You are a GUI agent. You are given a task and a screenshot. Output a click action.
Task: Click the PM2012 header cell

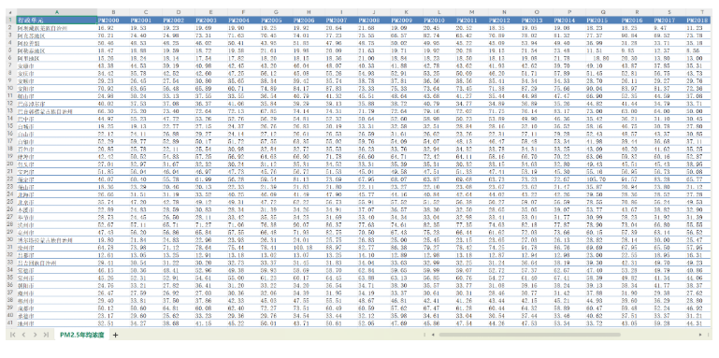click(504, 21)
